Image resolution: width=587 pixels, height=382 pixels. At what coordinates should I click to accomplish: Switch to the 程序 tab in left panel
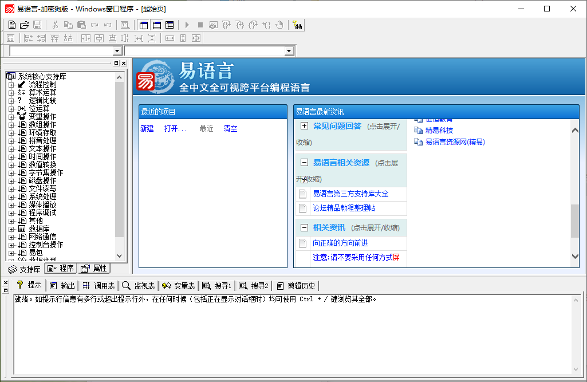click(x=61, y=269)
